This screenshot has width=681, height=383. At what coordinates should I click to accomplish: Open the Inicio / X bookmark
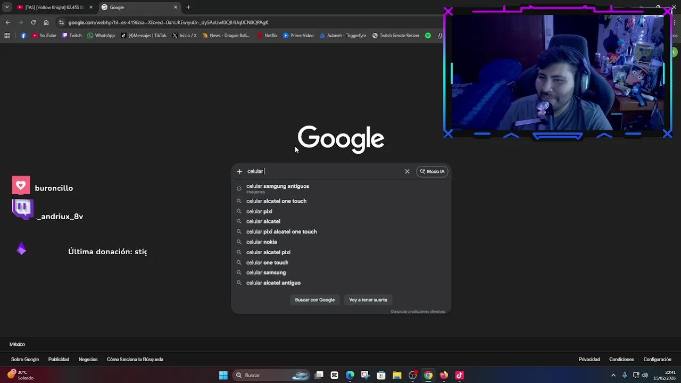pyautogui.click(x=185, y=36)
